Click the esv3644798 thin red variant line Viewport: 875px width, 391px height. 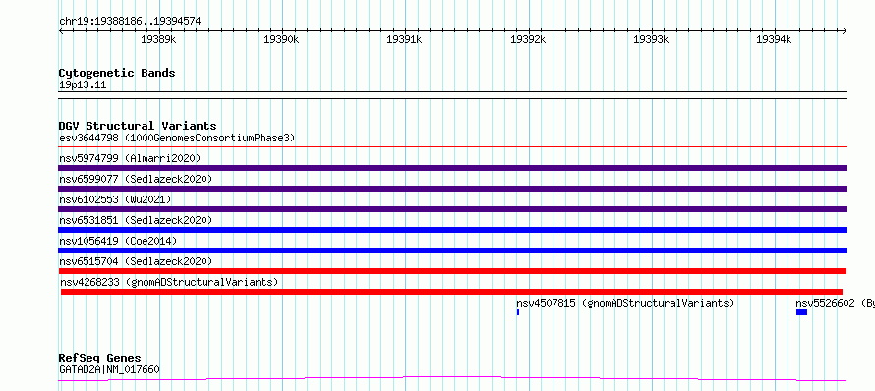453,147
